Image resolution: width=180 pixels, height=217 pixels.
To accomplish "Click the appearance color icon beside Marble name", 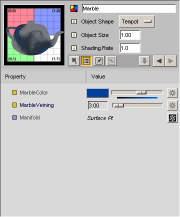I will click(74, 8).
